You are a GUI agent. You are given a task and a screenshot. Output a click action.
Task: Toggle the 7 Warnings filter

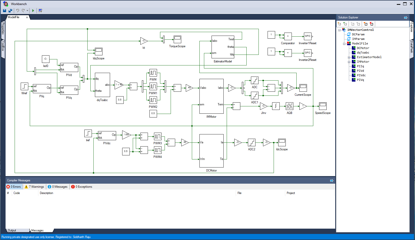click(x=34, y=187)
